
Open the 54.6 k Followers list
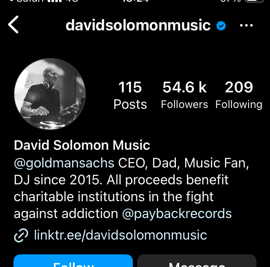pos(184,95)
